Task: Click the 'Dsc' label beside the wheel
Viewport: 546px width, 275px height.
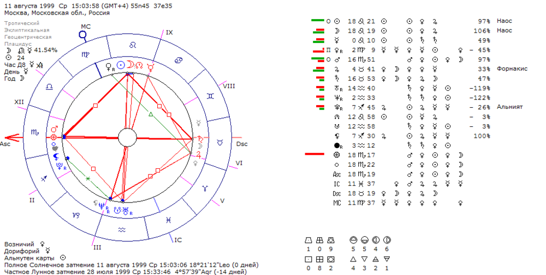Action: pos(242,144)
